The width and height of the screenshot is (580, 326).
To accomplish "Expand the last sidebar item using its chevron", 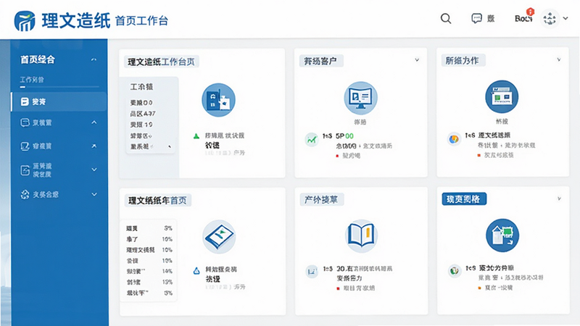I will 94,194.
